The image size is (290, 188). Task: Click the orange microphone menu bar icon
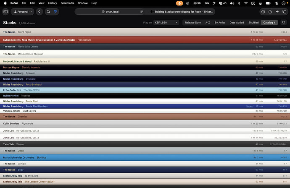[x=179, y=3]
